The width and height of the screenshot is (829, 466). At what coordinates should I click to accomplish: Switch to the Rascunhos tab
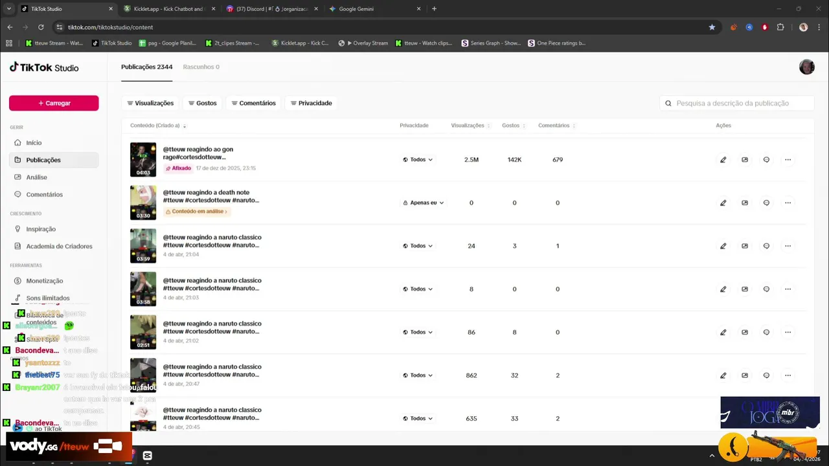[x=201, y=67]
